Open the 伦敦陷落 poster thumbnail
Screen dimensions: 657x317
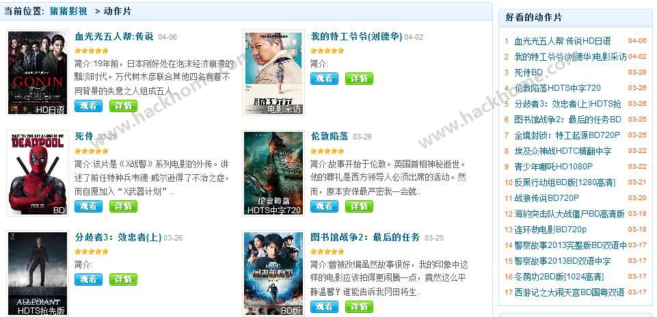tap(273, 174)
